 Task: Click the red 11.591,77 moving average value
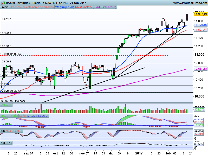(200, 30)
